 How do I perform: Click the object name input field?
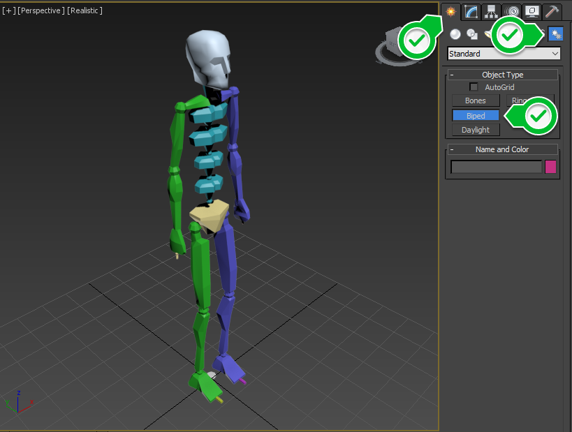click(x=497, y=167)
